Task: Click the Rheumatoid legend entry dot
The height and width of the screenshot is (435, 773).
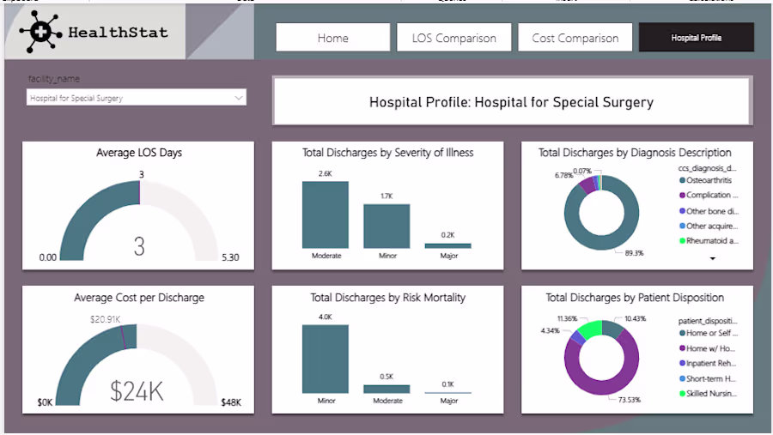Action: pos(681,241)
